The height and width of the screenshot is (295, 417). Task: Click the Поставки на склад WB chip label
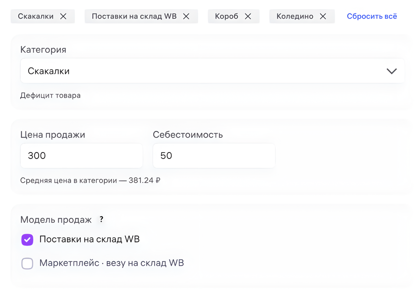pos(134,16)
